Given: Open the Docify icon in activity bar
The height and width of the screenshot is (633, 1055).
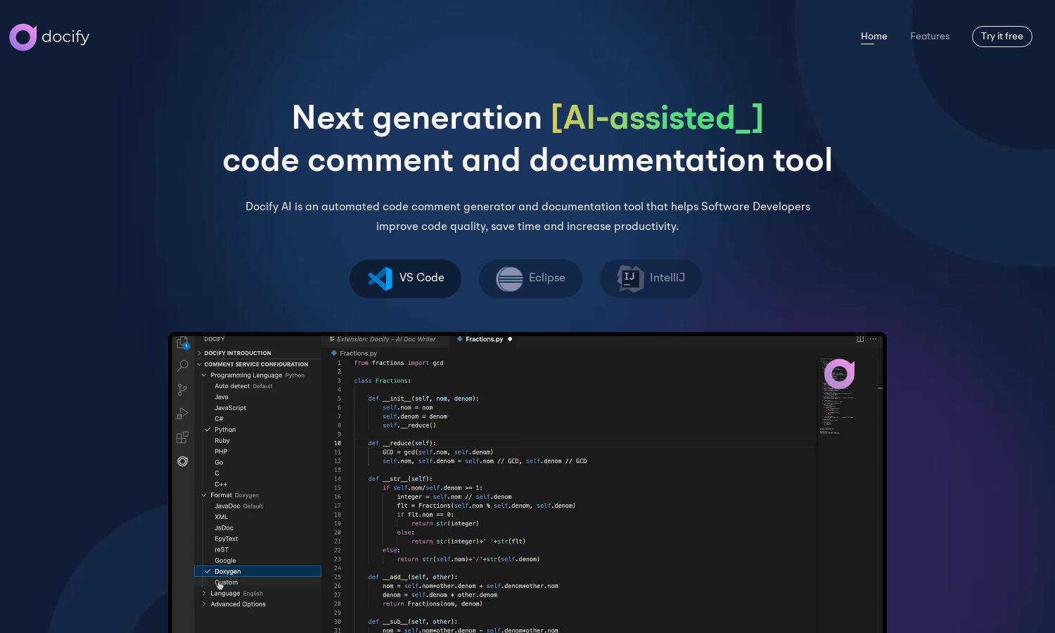Looking at the screenshot, I should [182, 461].
